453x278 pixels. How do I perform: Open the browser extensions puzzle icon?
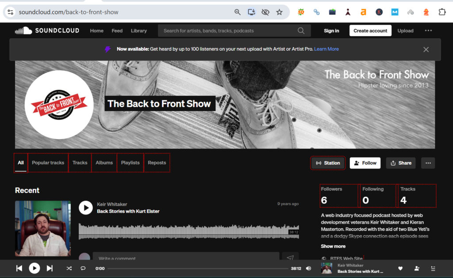[442, 12]
